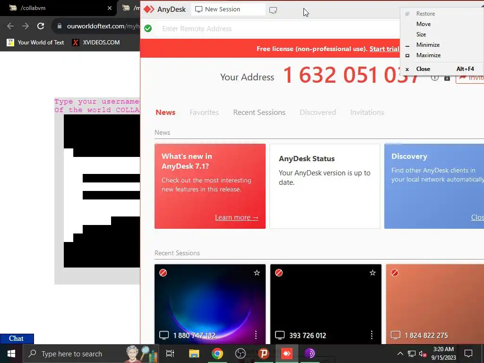Screen dimensions: 484x363
Task: Open the New Session tab
Action: coord(228,9)
